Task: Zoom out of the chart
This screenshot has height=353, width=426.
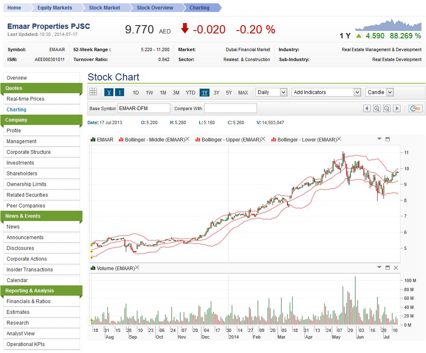Action: coord(386,108)
